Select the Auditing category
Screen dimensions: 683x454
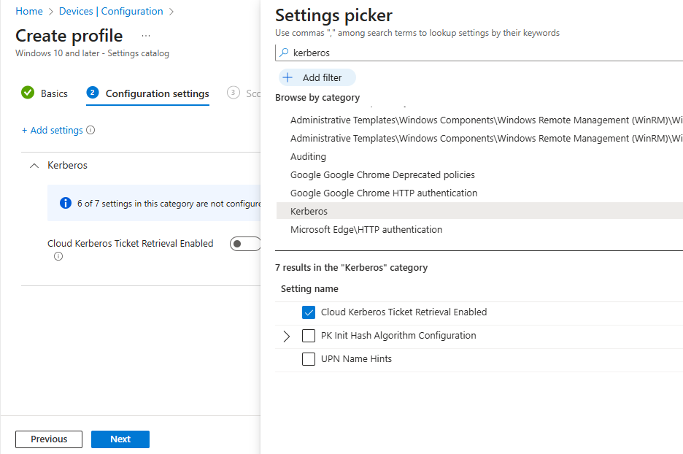308,156
